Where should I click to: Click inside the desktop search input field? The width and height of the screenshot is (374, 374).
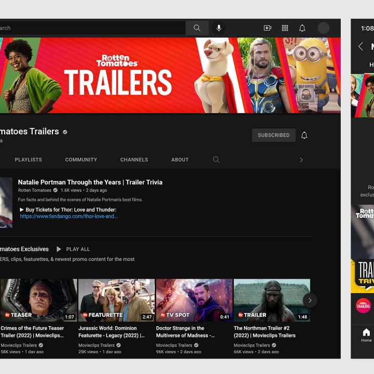pyautogui.click(x=92, y=28)
